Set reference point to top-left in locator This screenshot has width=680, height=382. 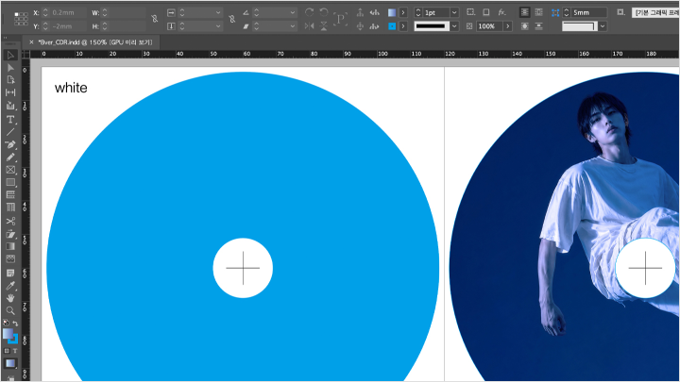coord(16,14)
